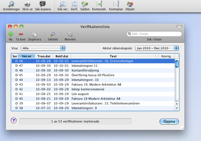Select row D 41 Lön augusti
The height and width of the screenshot is (141, 201).
pyautogui.click(x=93, y=94)
